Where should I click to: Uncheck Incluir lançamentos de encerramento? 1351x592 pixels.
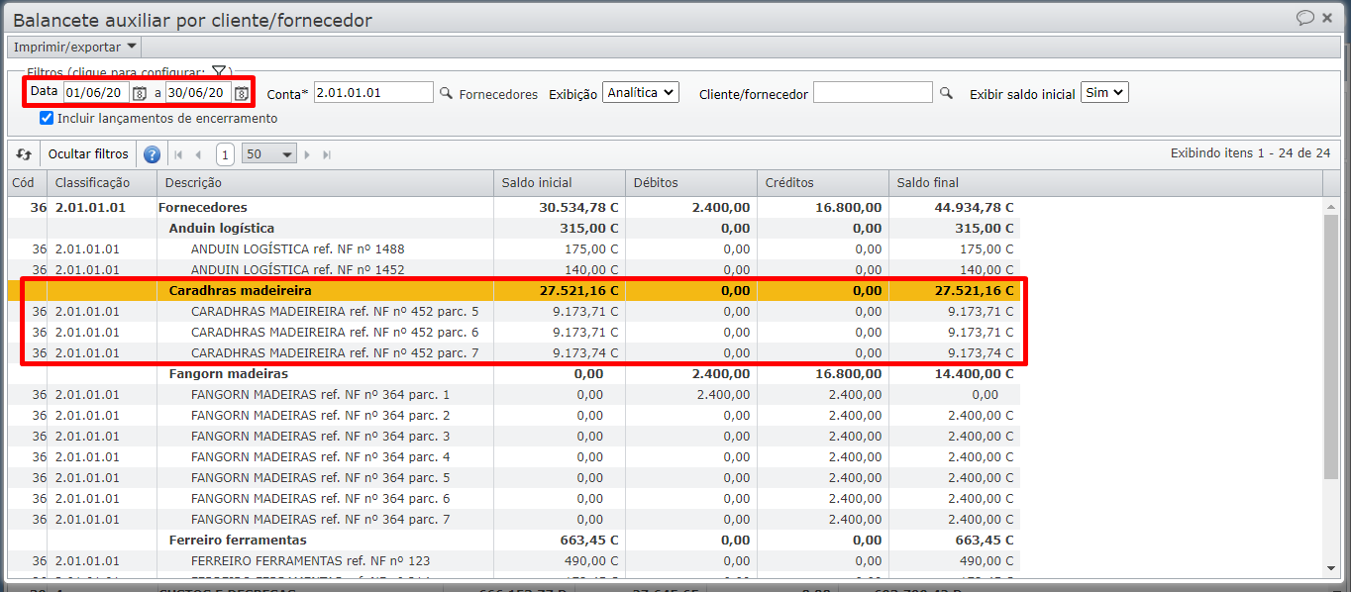(47, 118)
